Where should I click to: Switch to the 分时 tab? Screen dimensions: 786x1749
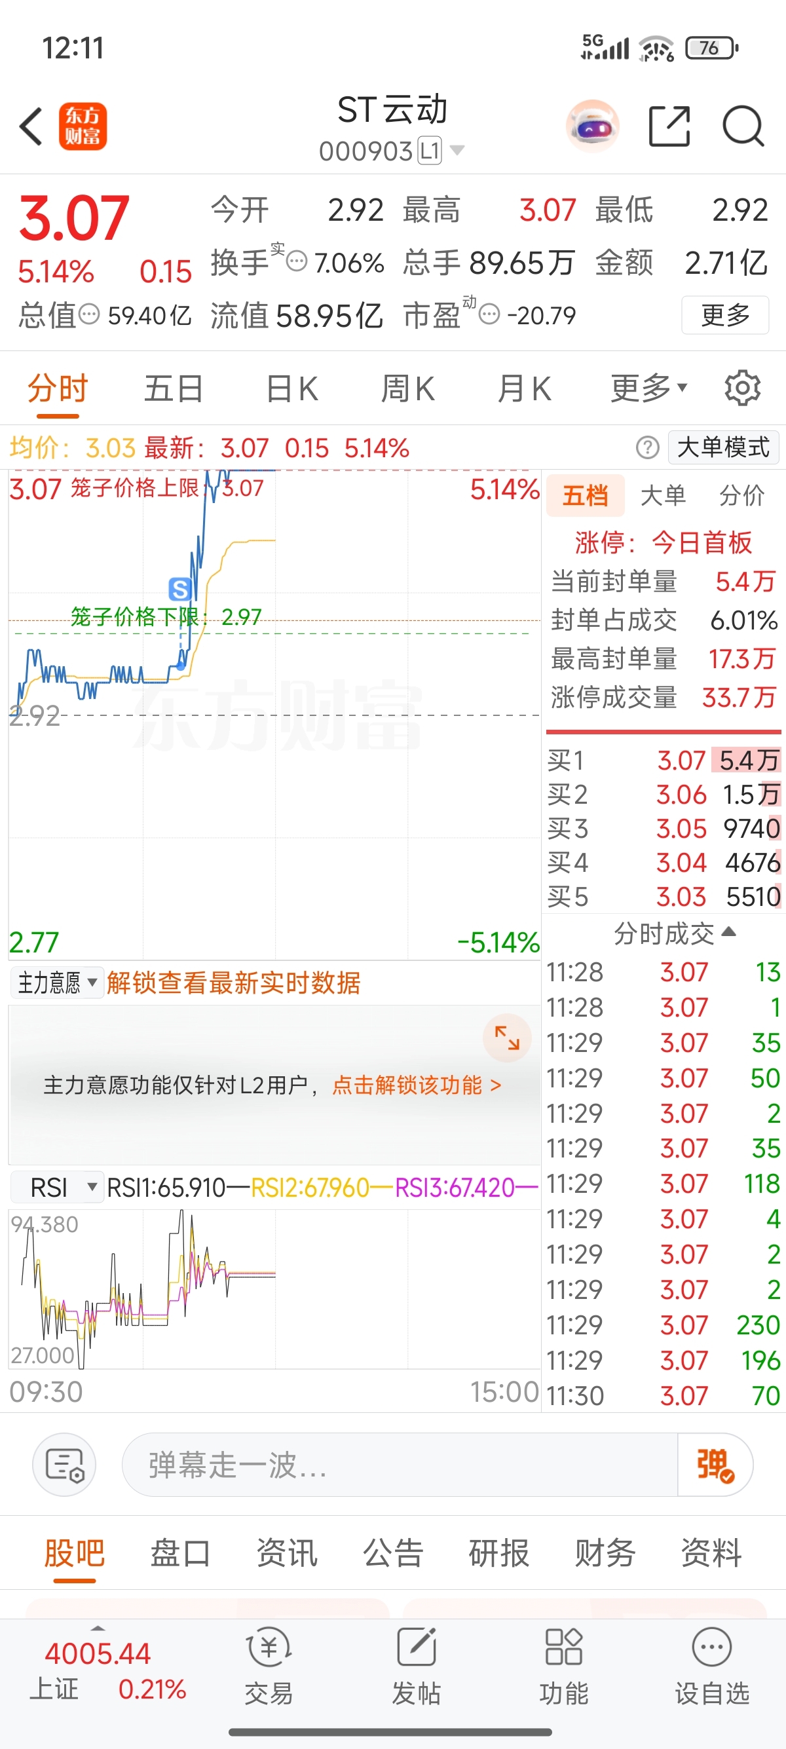coord(58,388)
